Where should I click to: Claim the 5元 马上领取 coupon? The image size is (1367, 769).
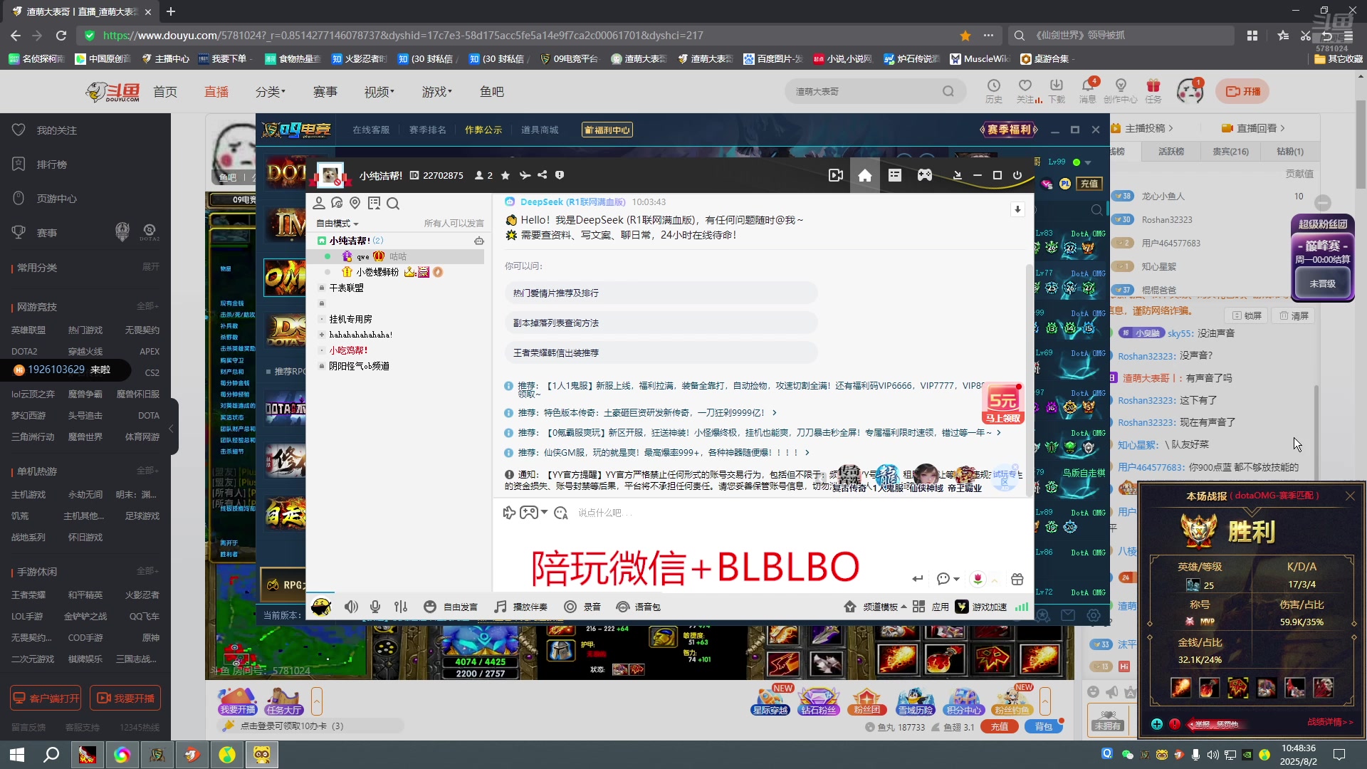pyautogui.click(x=1002, y=404)
